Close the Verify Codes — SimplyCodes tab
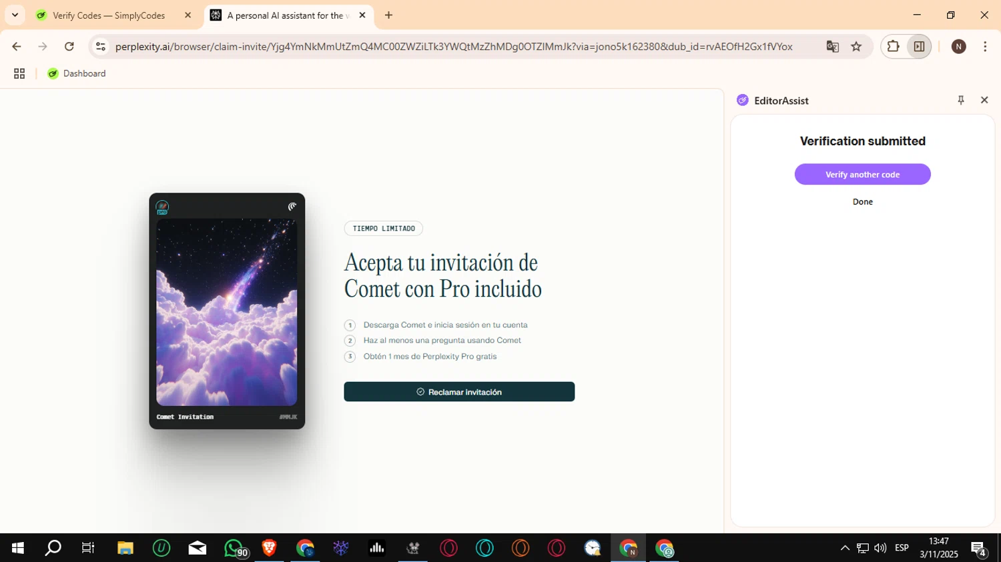Image resolution: width=1001 pixels, height=562 pixels. [188, 15]
